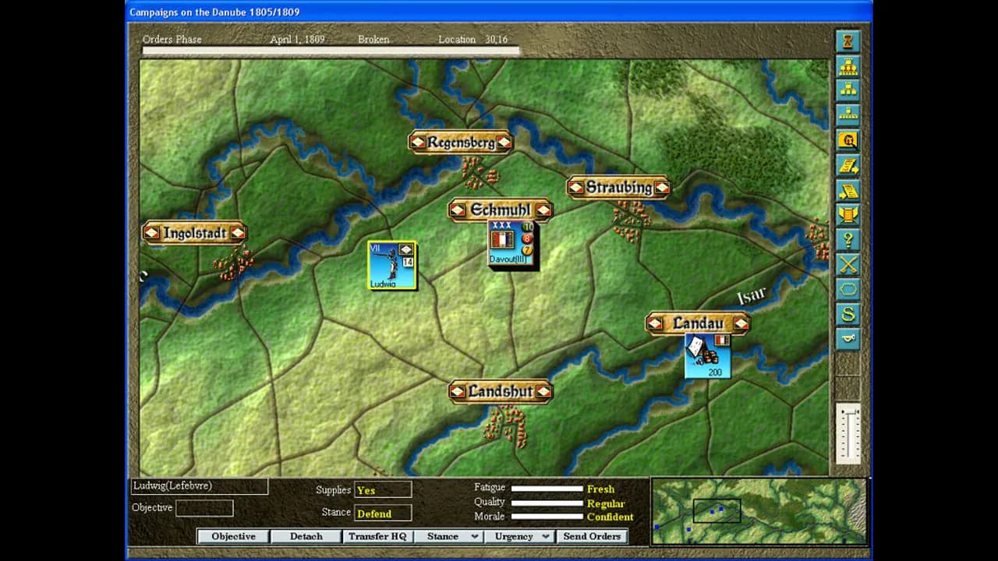Adjust the map zoom slider

pyautogui.click(x=848, y=432)
